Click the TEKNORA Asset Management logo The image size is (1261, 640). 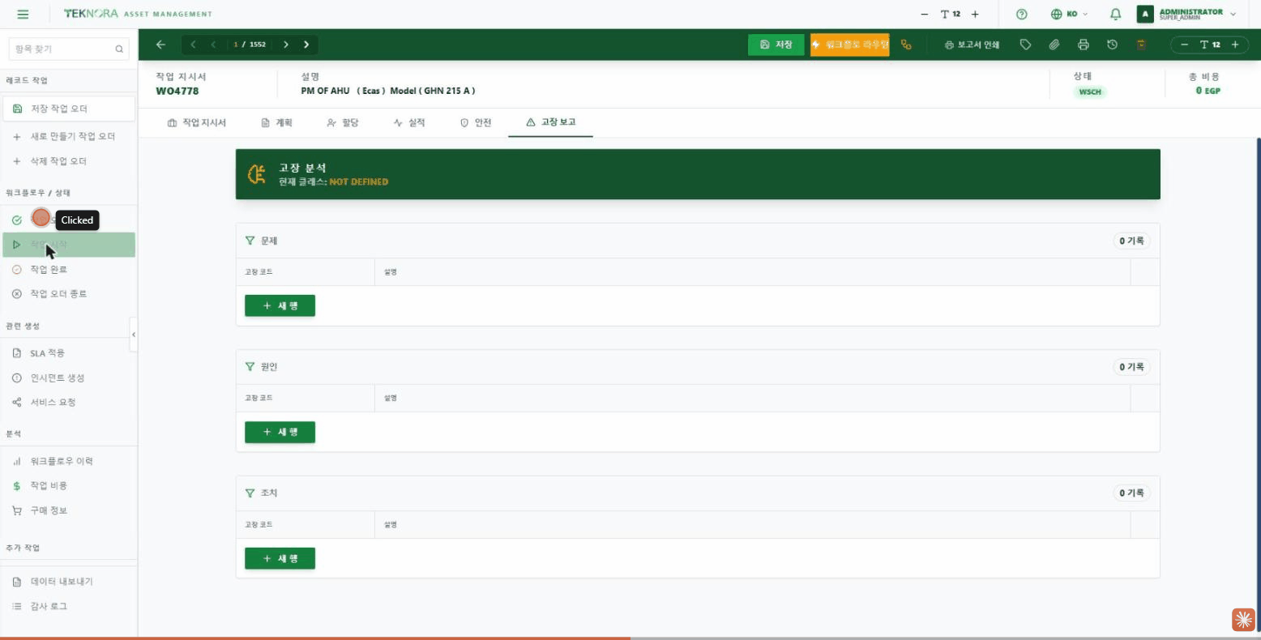click(138, 14)
